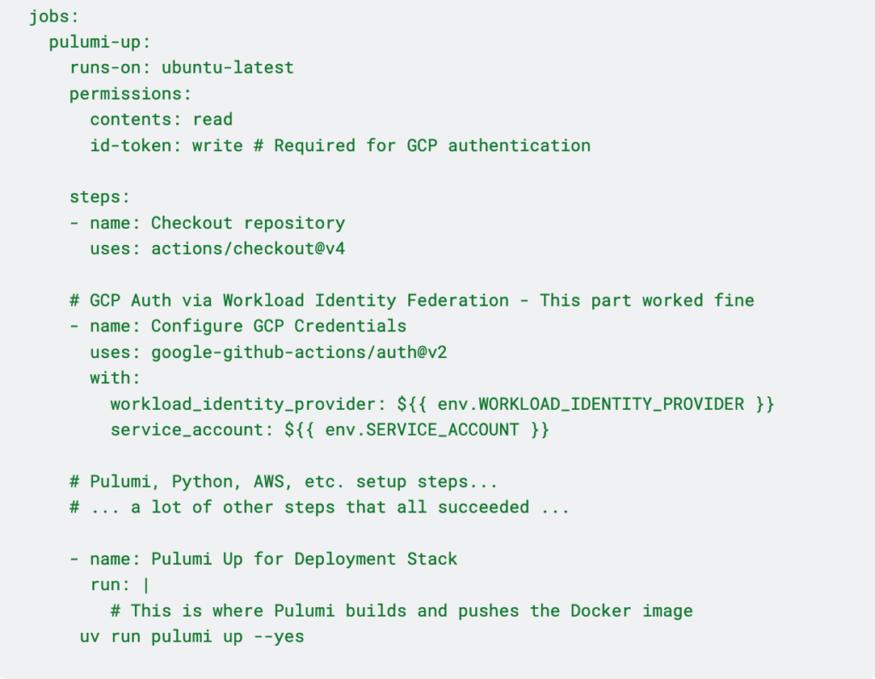The height and width of the screenshot is (679, 875).
Task: Click the 'uv run pulumi up --yes' command
Action: (x=191, y=636)
